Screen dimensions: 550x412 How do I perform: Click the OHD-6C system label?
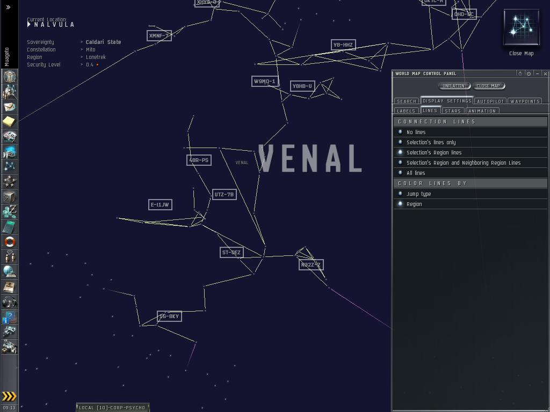click(464, 14)
